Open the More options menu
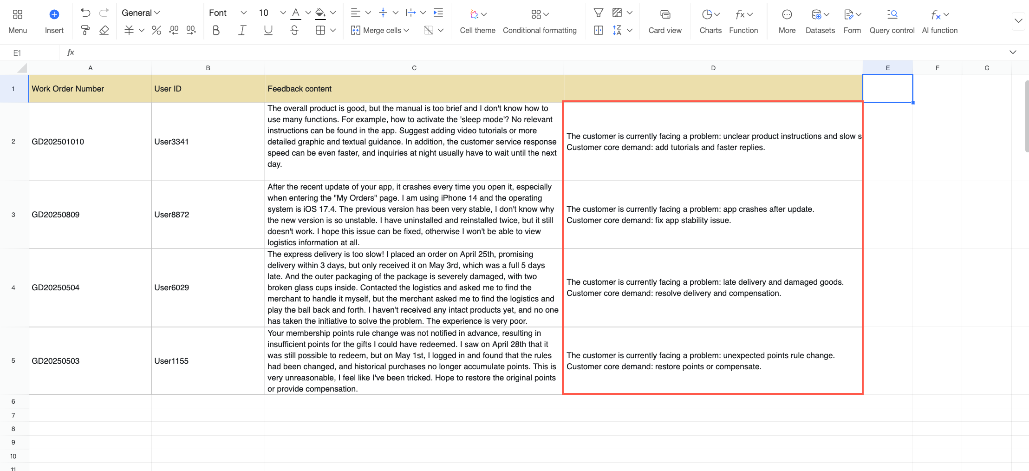The width and height of the screenshot is (1029, 471). coord(787,21)
